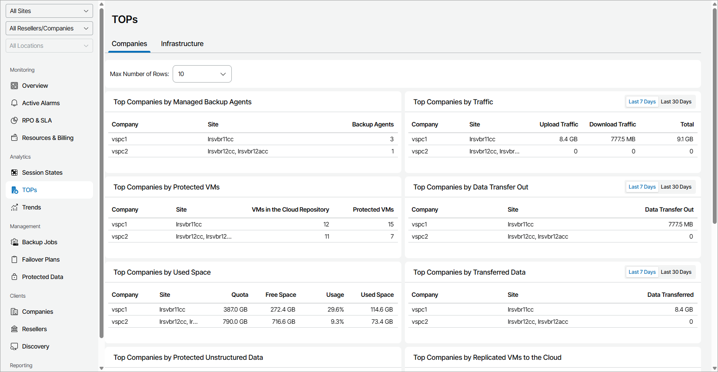Open the All Resellers/Companies dropdown
Viewport: 718px width, 372px height.
click(x=49, y=28)
